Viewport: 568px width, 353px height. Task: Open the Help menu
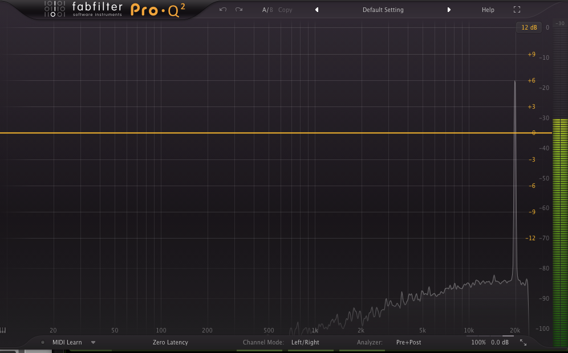[x=488, y=10]
